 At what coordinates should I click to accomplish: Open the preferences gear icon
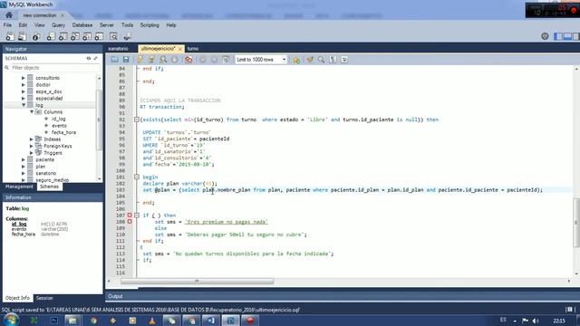coord(545,36)
